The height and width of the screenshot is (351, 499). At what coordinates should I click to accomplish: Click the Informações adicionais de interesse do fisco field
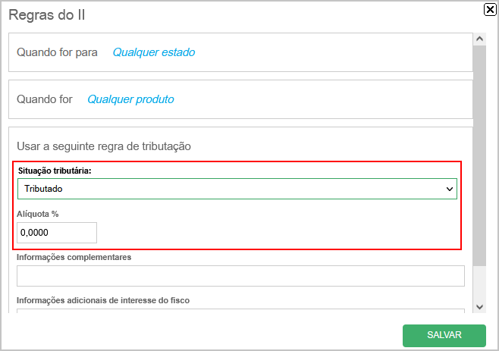(x=240, y=311)
